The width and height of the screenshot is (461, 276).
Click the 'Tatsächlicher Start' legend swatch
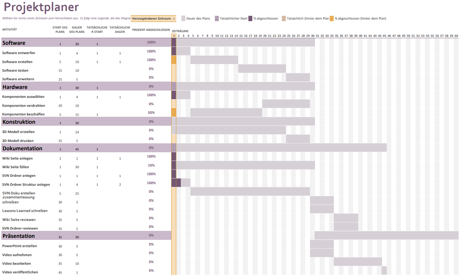(x=217, y=19)
